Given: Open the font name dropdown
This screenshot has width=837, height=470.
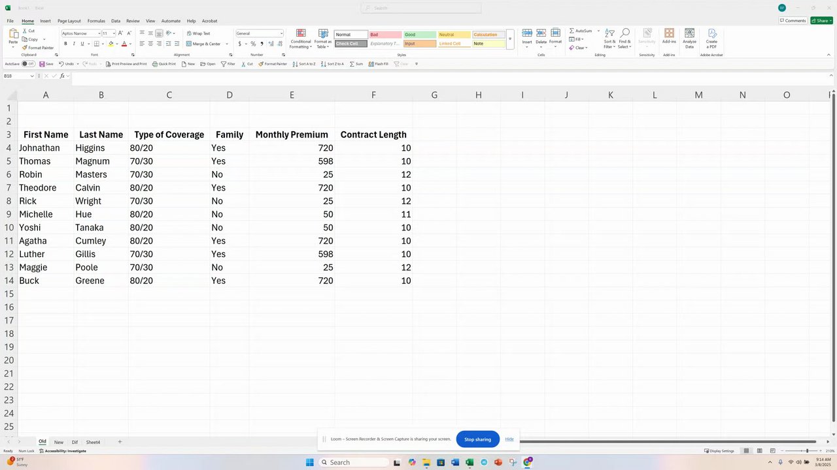Looking at the screenshot, I should tap(99, 33).
